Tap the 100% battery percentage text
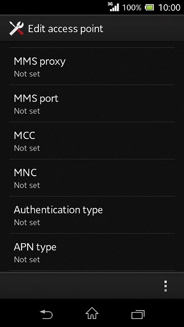This screenshot has height=327, width=184. click(x=132, y=8)
